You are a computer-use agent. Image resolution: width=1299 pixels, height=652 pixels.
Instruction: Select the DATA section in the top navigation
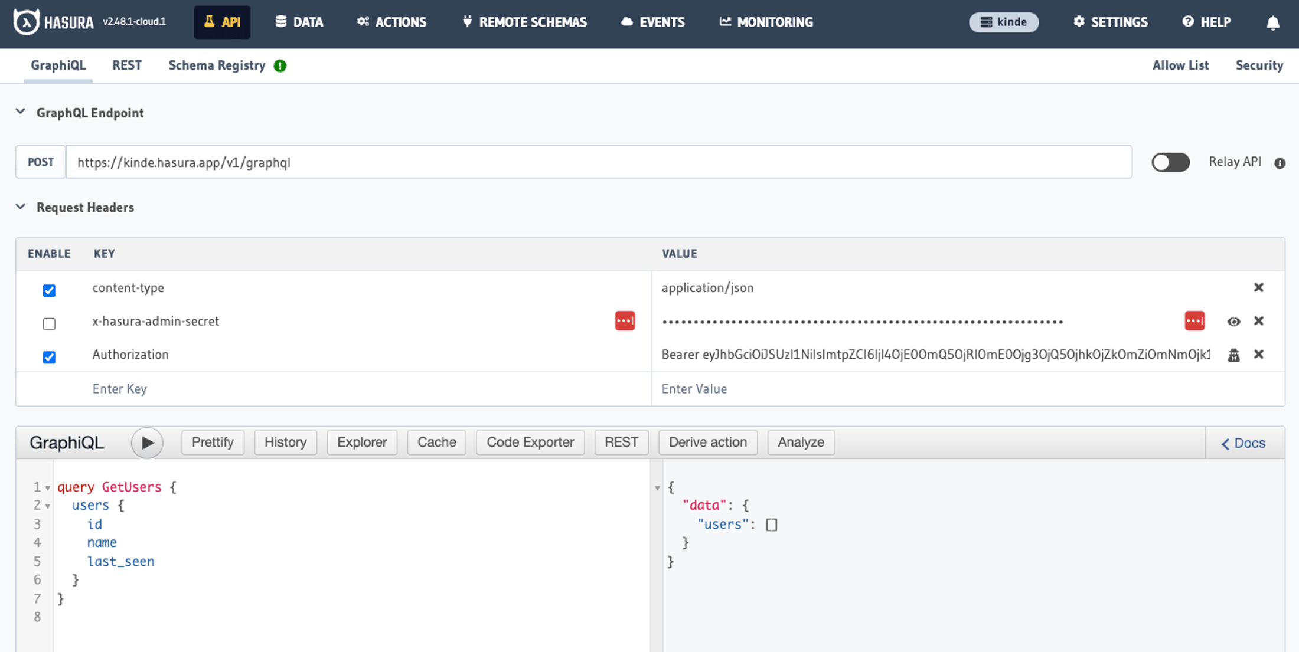point(299,22)
